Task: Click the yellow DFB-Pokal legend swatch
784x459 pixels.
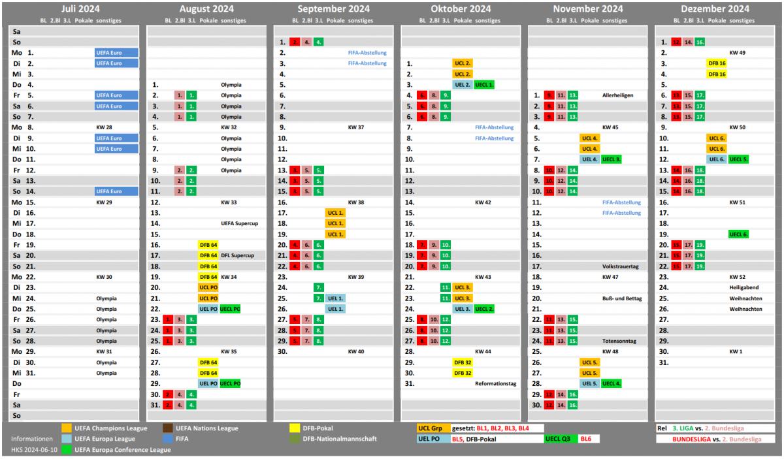Action: [x=294, y=428]
